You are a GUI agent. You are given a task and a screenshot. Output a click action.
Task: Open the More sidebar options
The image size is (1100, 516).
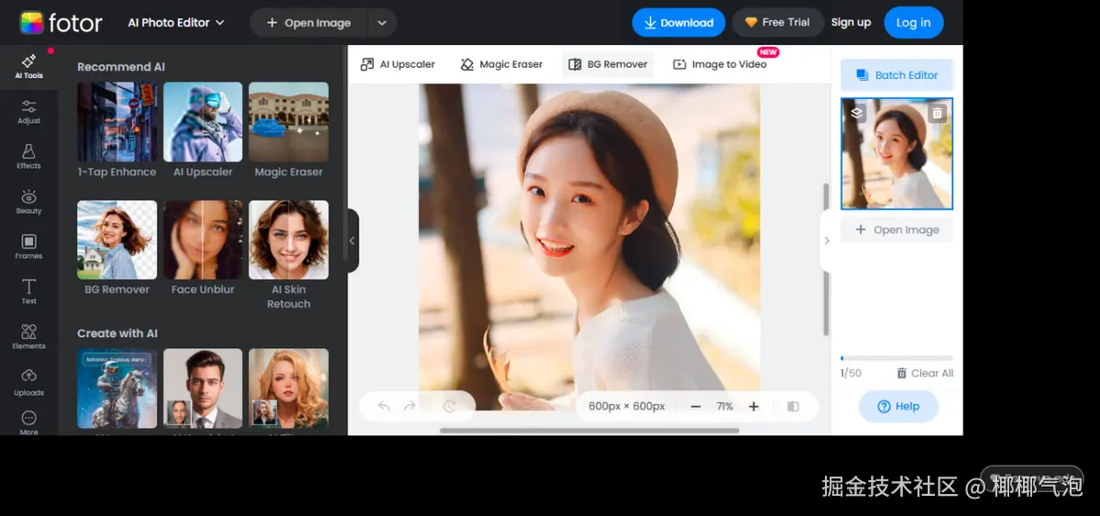(28, 423)
